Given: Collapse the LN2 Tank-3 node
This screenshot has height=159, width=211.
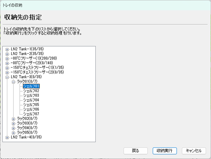Looking at the screenshot, I should (x=7, y=77).
